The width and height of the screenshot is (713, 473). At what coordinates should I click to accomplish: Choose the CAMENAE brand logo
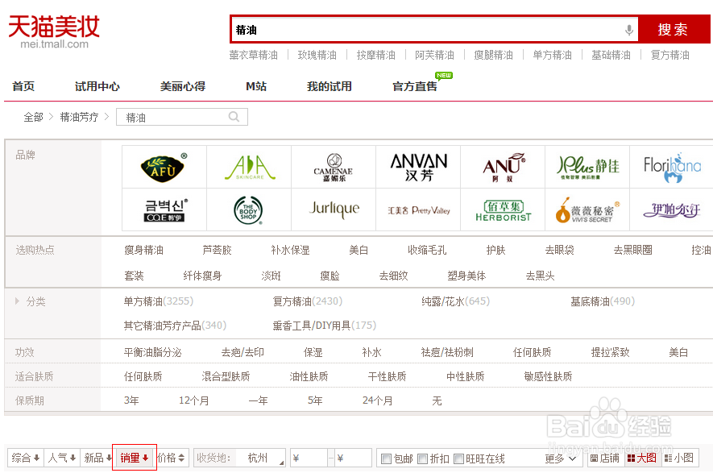point(334,167)
